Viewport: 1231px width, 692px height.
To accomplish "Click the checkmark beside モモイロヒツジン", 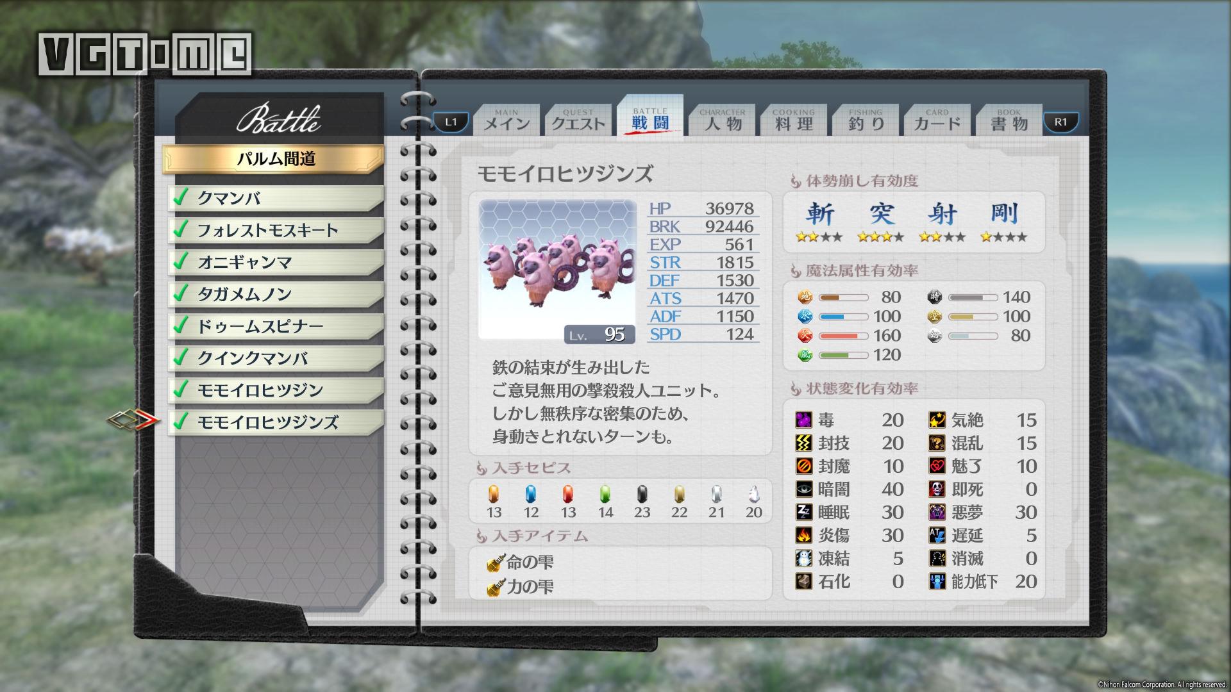I will click(x=181, y=390).
